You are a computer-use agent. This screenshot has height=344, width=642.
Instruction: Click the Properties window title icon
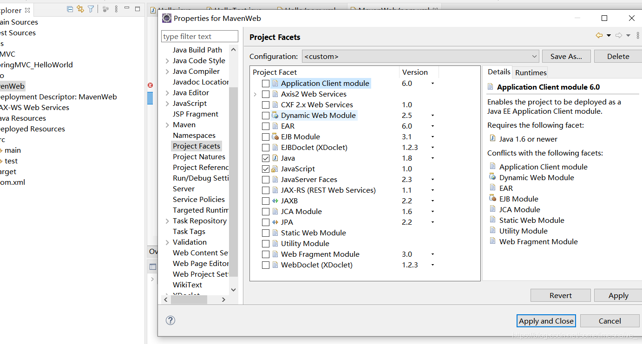[166, 18]
